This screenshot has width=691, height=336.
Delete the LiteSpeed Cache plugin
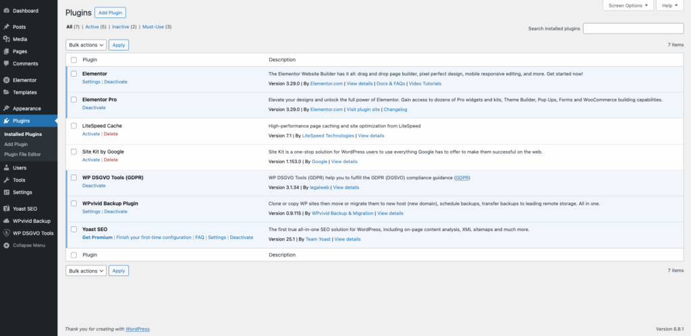point(111,134)
